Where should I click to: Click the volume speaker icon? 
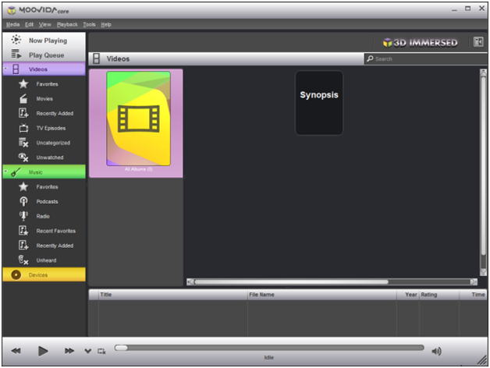pyautogui.click(x=437, y=351)
